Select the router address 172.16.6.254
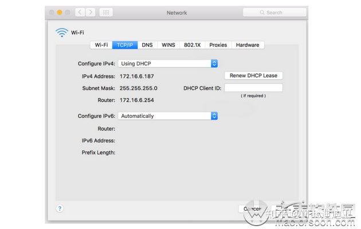361x229 pixels. point(137,100)
